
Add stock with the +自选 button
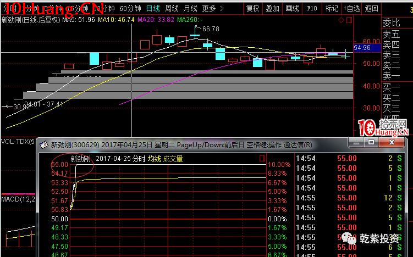(351, 9)
